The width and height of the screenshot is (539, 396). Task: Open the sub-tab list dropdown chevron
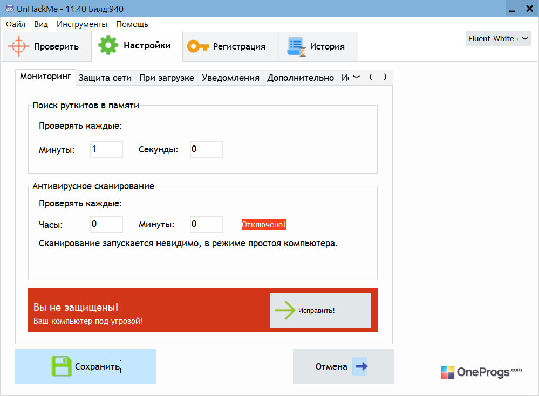tap(357, 77)
